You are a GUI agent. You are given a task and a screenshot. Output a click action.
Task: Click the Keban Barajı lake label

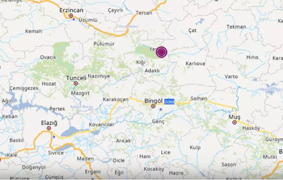pos(81,107)
